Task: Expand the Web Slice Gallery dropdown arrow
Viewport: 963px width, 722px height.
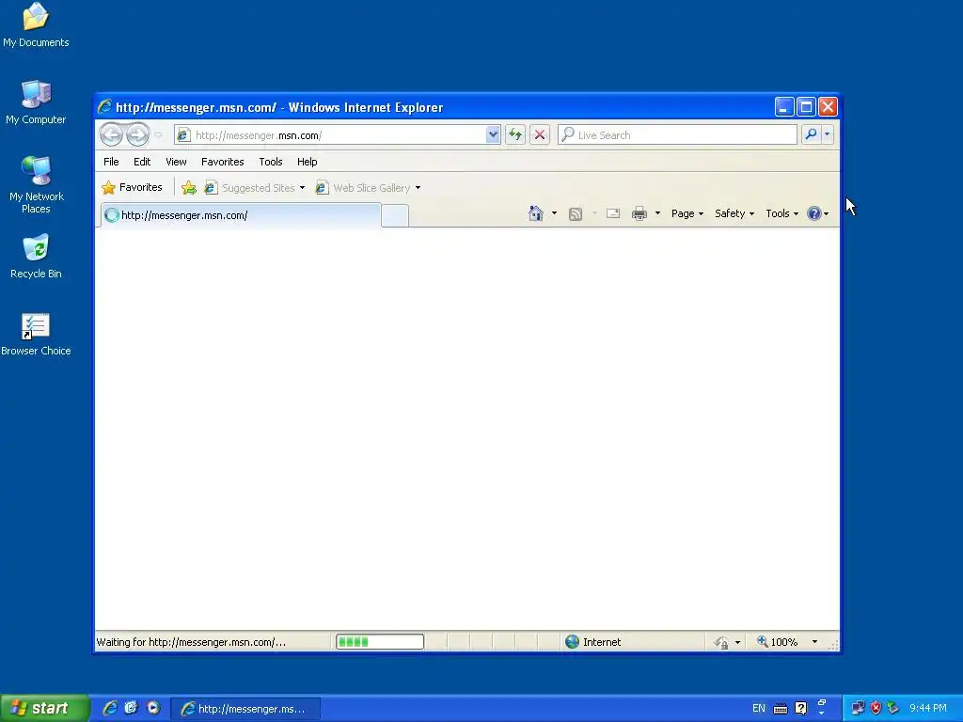Action: [x=418, y=188]
